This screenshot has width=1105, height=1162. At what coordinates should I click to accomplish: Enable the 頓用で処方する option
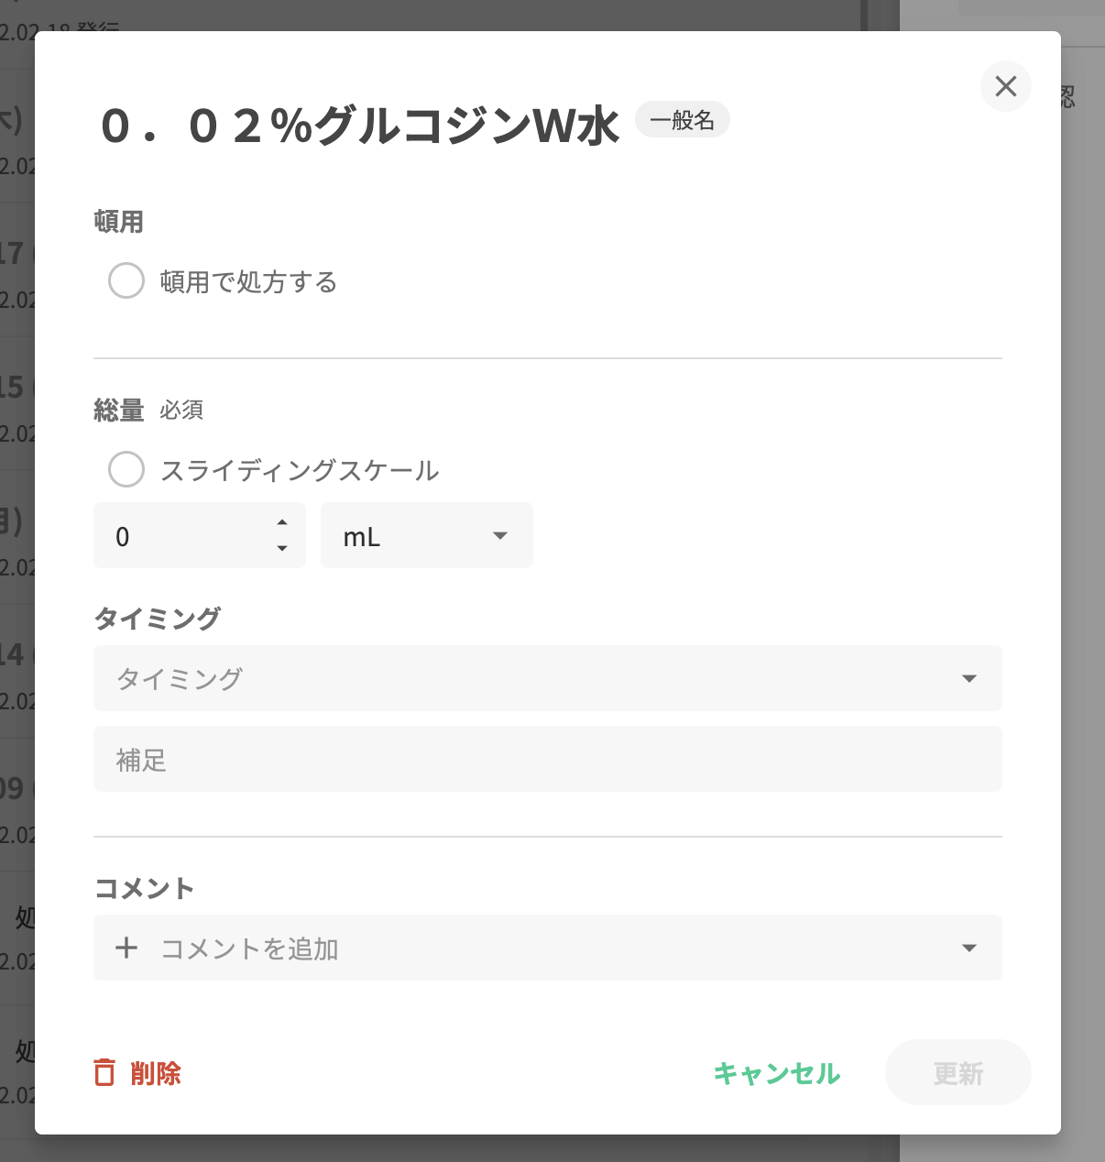click(126, 280)
